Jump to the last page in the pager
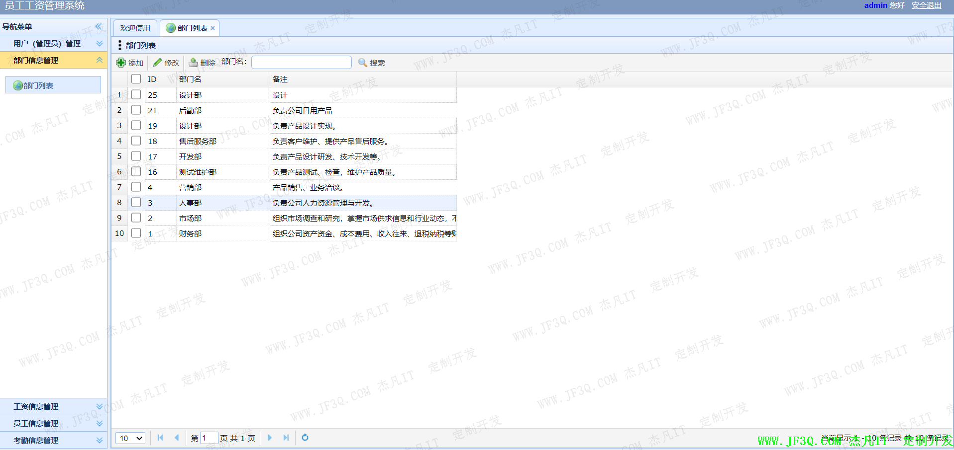 pos(286,438)
